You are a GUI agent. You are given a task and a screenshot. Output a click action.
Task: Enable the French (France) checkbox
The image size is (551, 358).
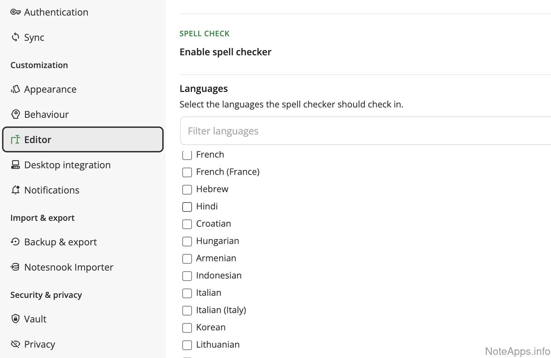tap(187, 172)
